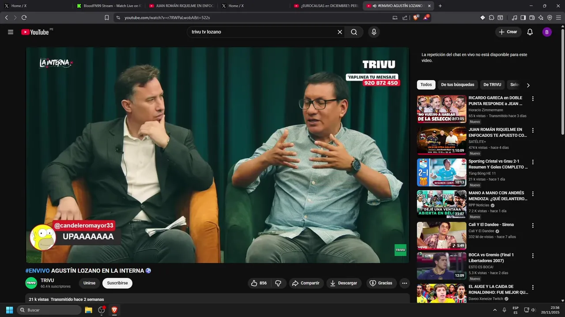
Task: Show hidden system tray icons
Action: (495, 310)
